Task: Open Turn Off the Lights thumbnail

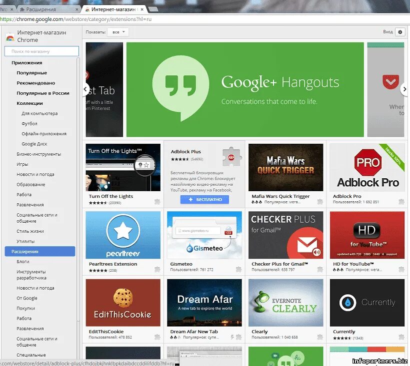Action: [123, 167]
